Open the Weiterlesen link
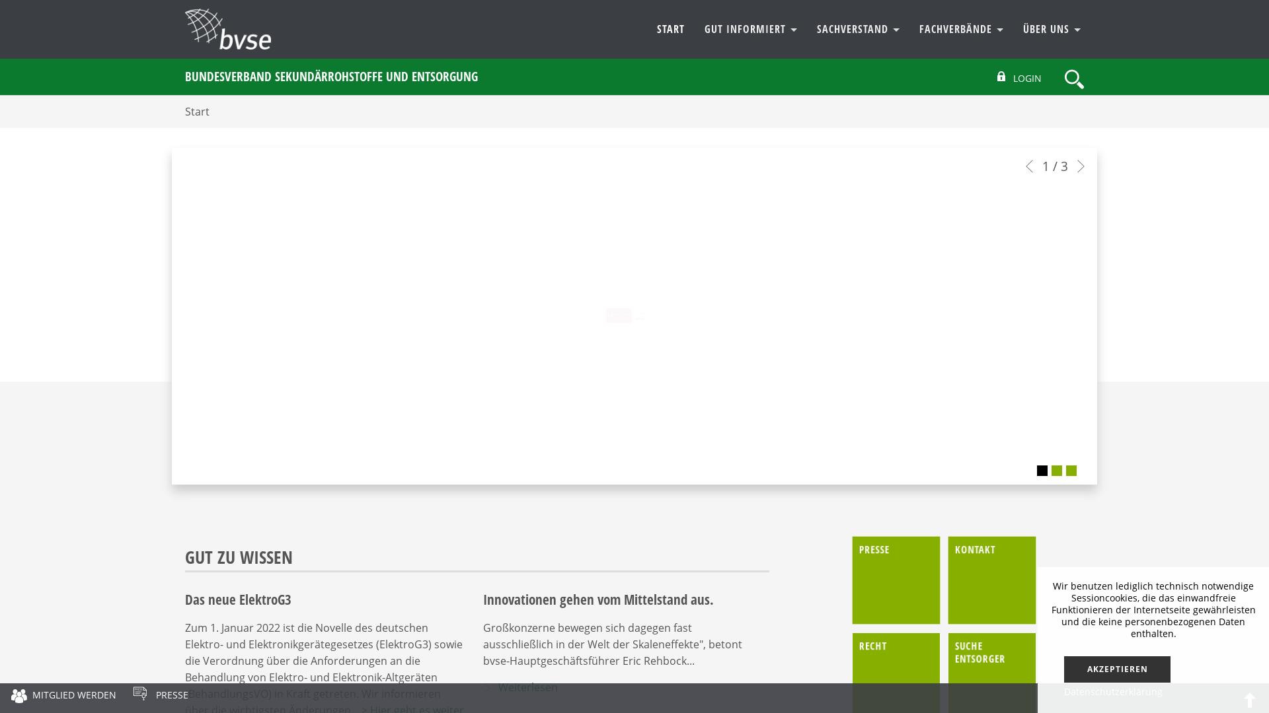This screenshot has height=713, width=1269. click(x=527, y=687)
